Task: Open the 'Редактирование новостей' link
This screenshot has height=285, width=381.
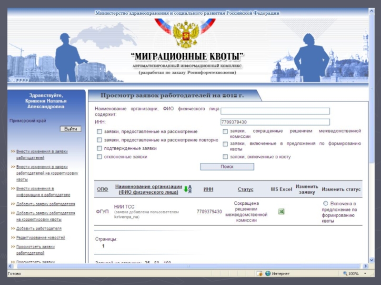Action: tap(40, 238)
